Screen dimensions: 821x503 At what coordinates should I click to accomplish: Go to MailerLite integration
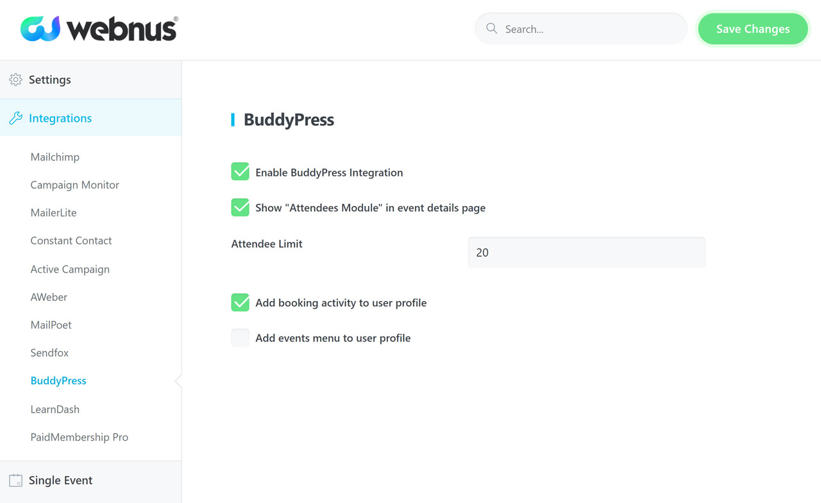54,212
